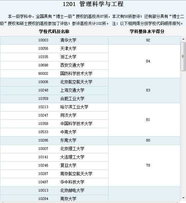Click school code 10248

[x=43, y=90]
